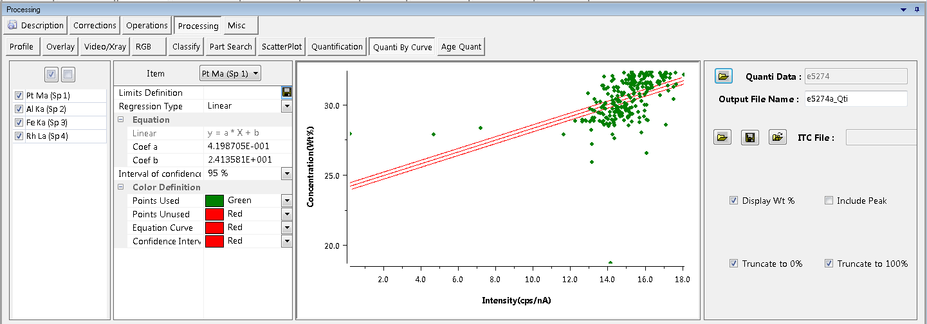The image size is (927, 324).
Task: Click the green Points Used color swatch
Action: [214, 201]
